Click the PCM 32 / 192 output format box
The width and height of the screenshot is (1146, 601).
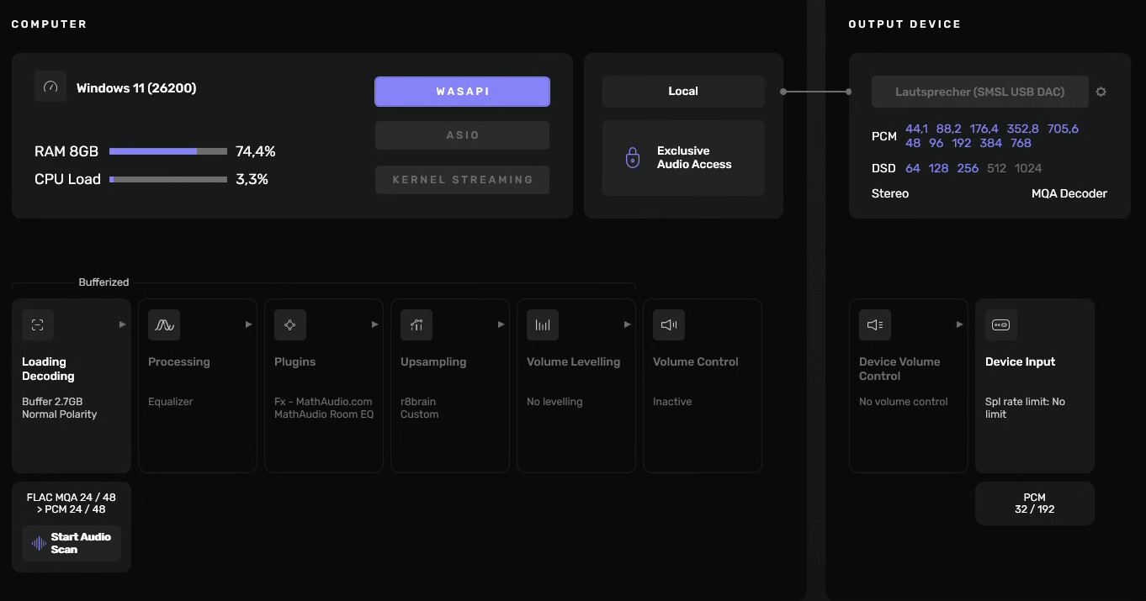tap(1035, 503)
